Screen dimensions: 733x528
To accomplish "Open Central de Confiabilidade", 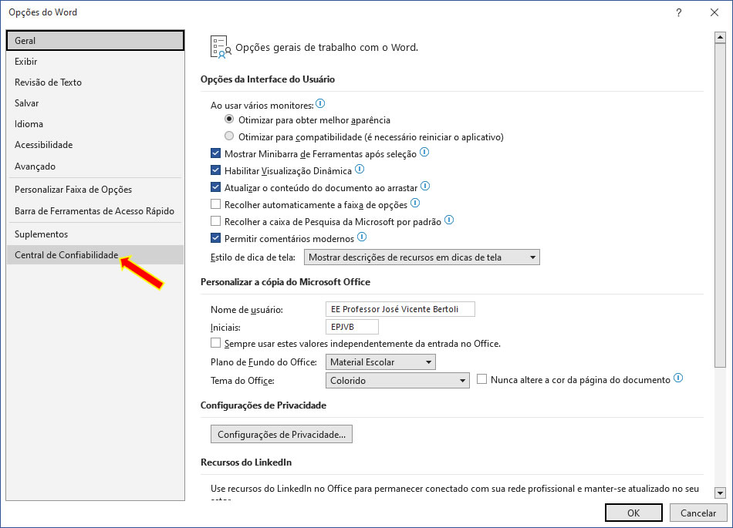I will point(96,255).
